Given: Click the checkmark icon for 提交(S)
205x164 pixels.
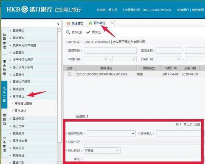Looking at the screenshot, I should tap(88, 32).
